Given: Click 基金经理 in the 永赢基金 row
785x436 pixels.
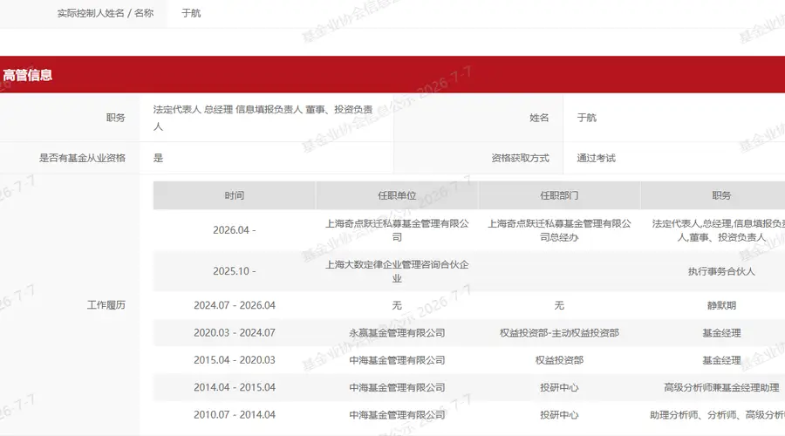Looking at the screenshot, I should [x=721, y=333].
